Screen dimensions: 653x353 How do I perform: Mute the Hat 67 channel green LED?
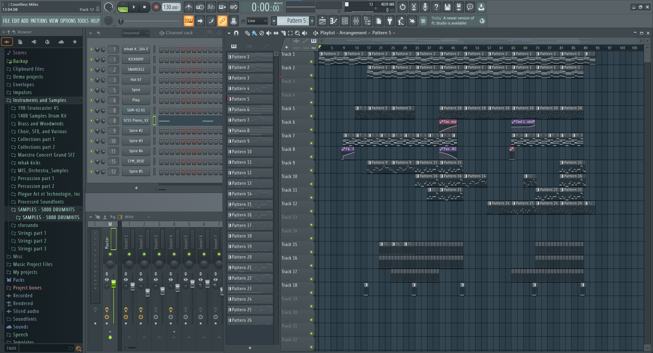91,80
